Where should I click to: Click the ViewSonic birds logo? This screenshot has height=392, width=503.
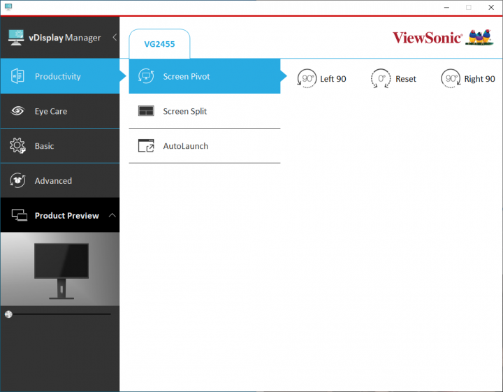click(x=479, y=38)
